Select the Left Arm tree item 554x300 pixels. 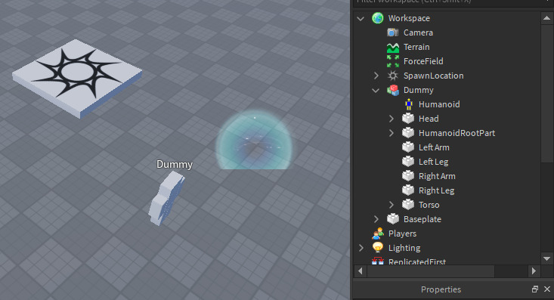(x=426, y=147)
